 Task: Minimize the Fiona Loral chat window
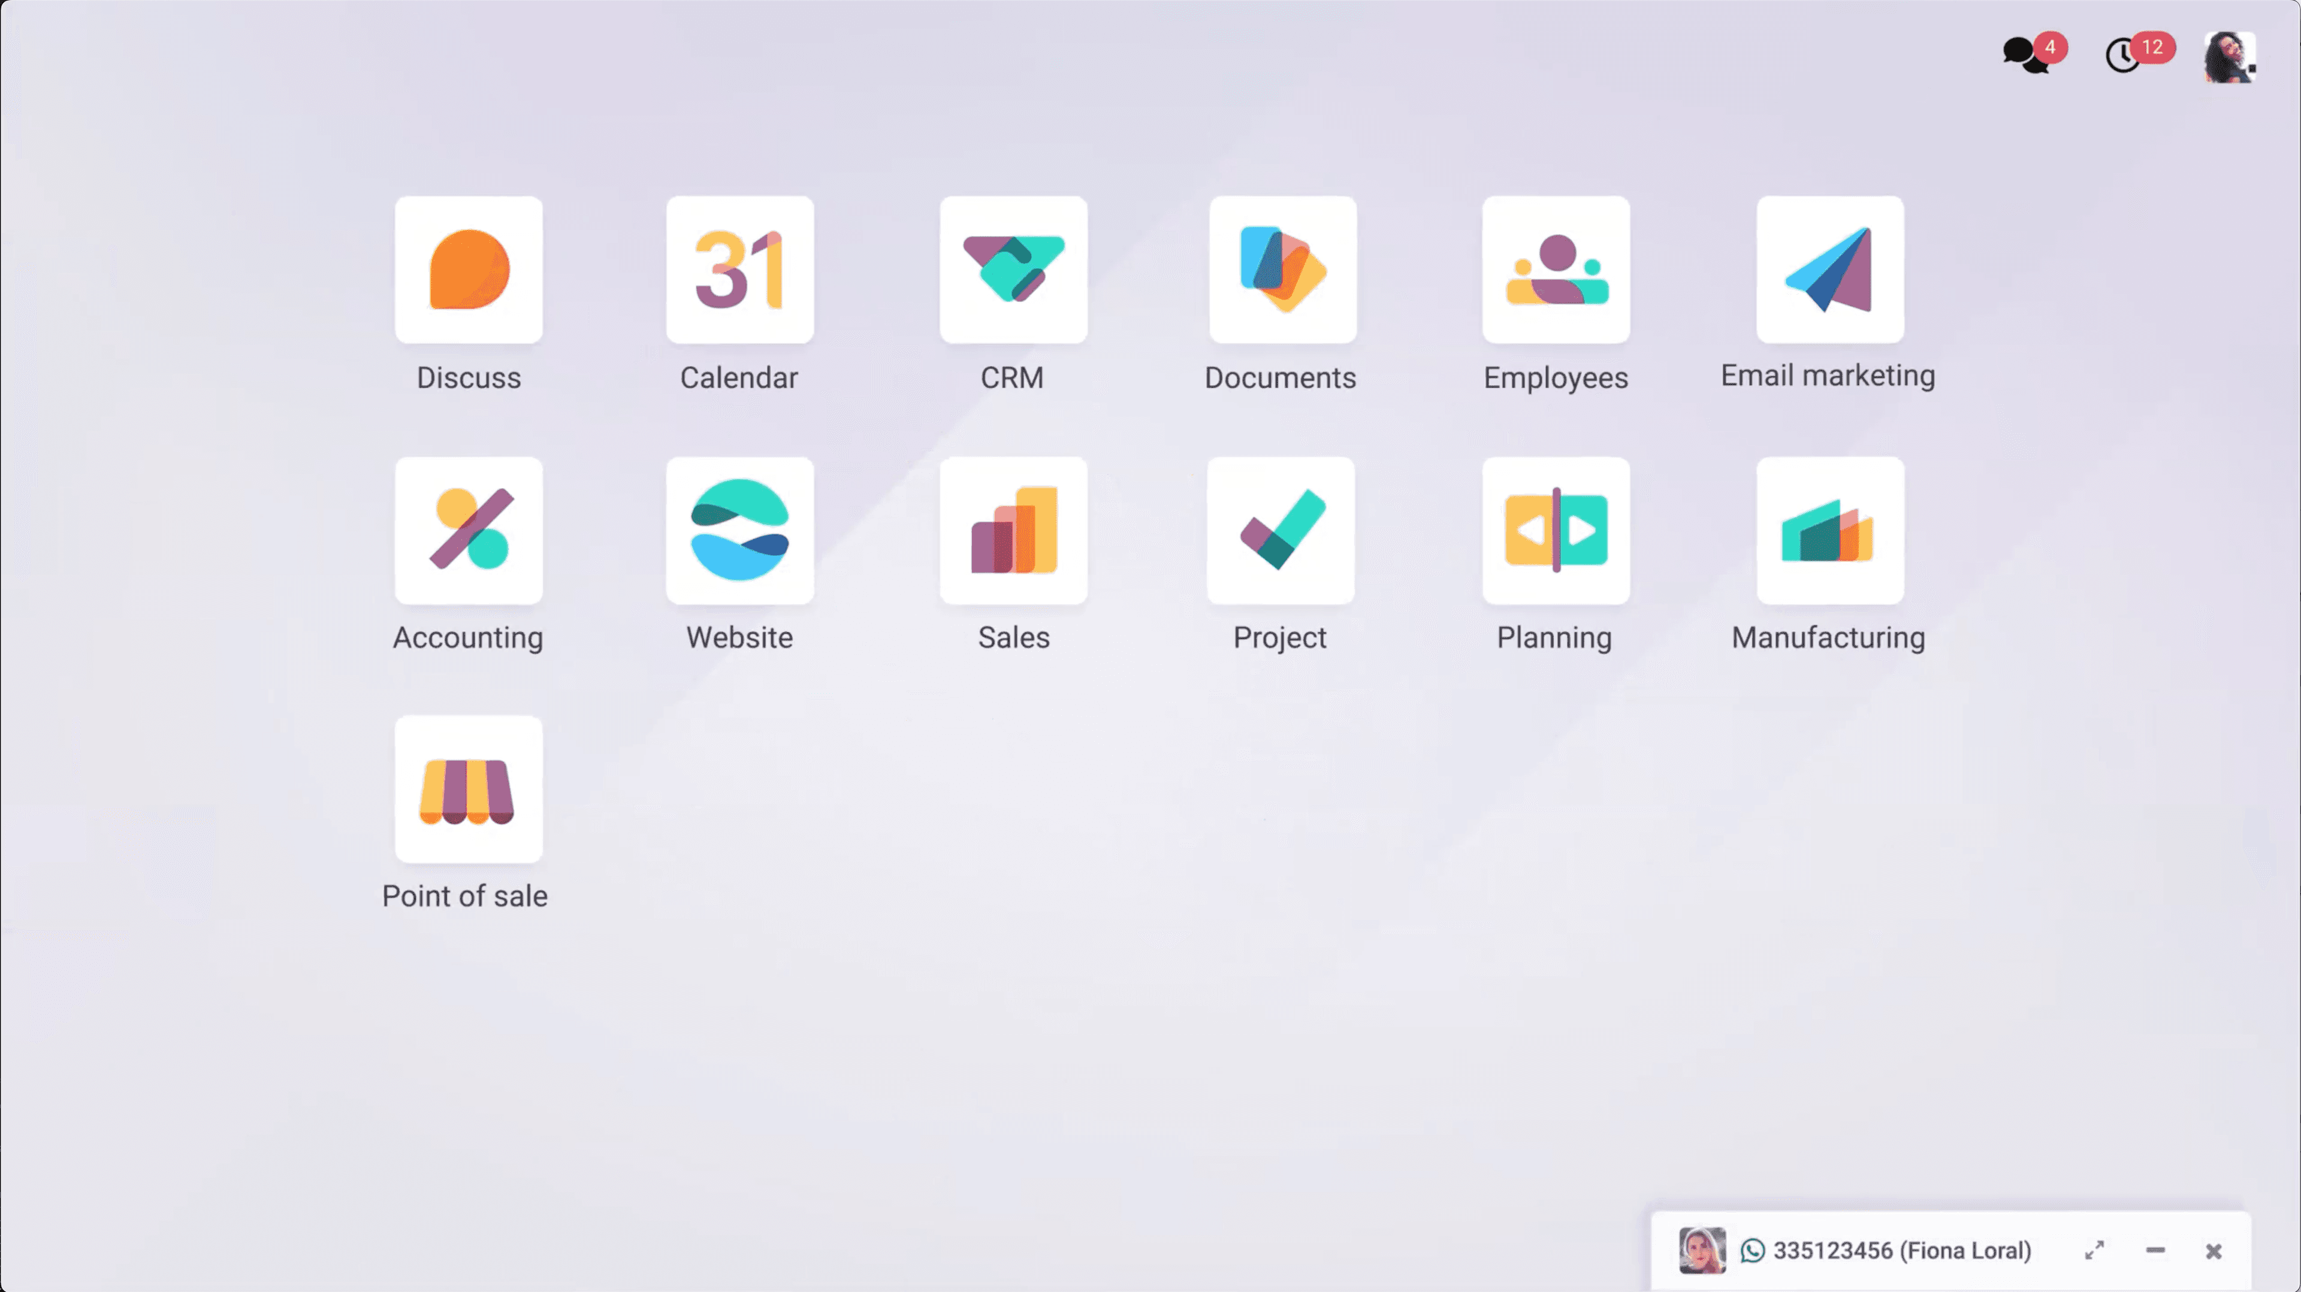[x=2154, y=1249]
